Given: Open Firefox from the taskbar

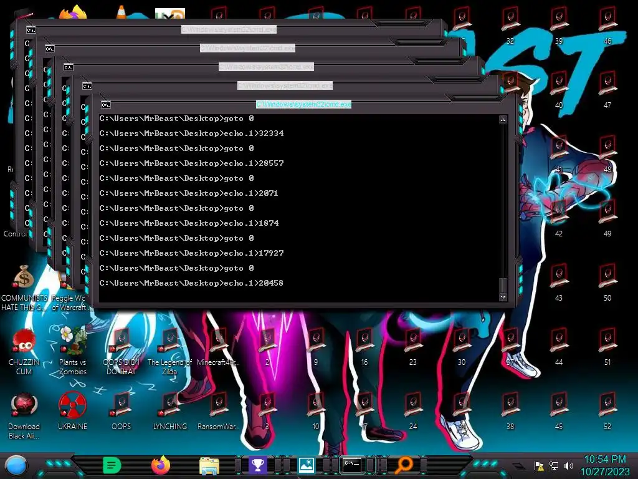Looking at the screenshot, I should pos(161,465).
